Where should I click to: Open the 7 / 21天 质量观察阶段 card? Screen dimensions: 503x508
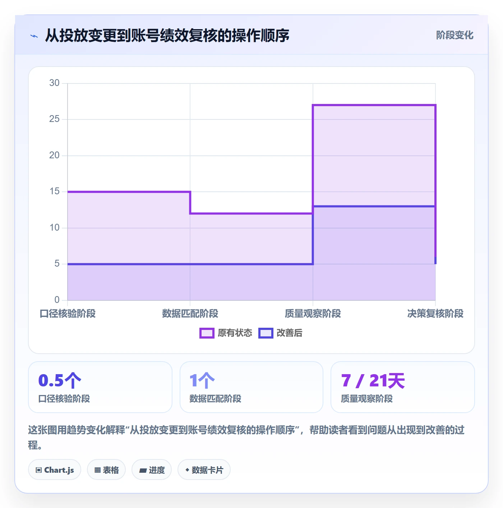coord(403,387)
